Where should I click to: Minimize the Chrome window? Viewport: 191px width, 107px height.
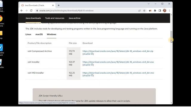point(155,4)
